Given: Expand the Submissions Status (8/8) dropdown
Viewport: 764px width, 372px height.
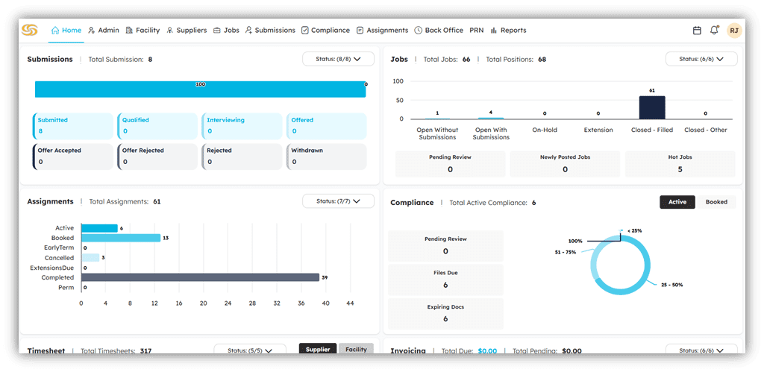Looking at the screenshot, I should pyautogui.click(x=338, y=59).
